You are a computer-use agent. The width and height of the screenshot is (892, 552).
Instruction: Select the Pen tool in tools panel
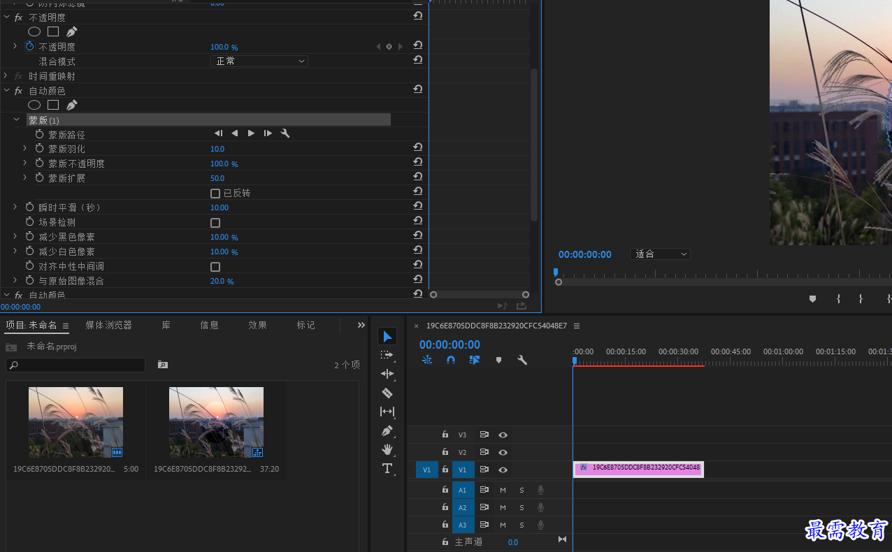pyautogui.click(x=387, y=430)
